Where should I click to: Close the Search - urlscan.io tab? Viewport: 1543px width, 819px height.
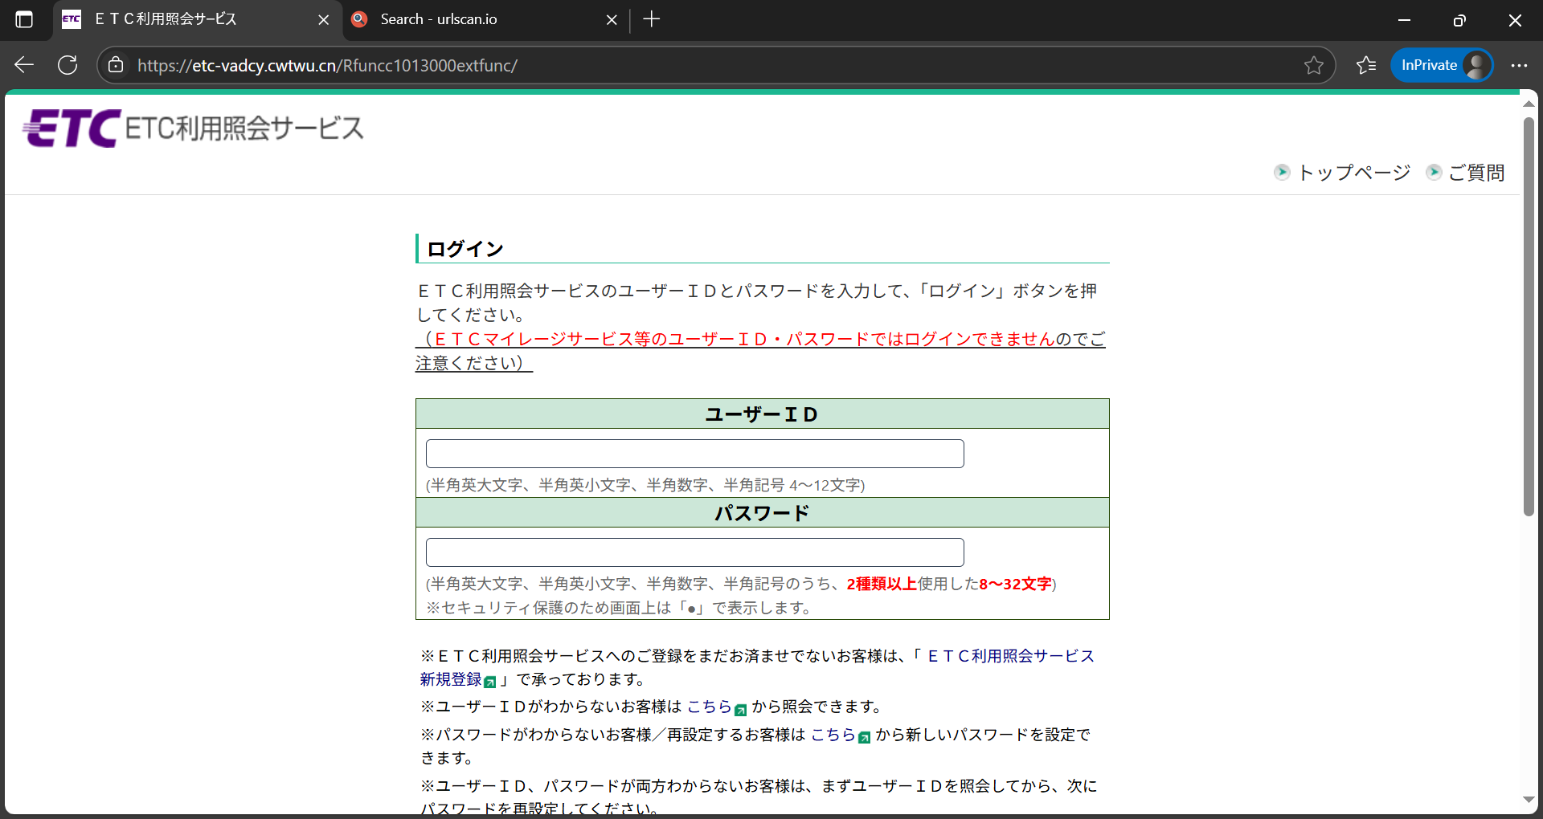[612, 19]
